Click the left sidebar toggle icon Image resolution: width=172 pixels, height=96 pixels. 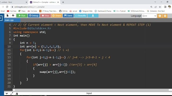(1, 18)
